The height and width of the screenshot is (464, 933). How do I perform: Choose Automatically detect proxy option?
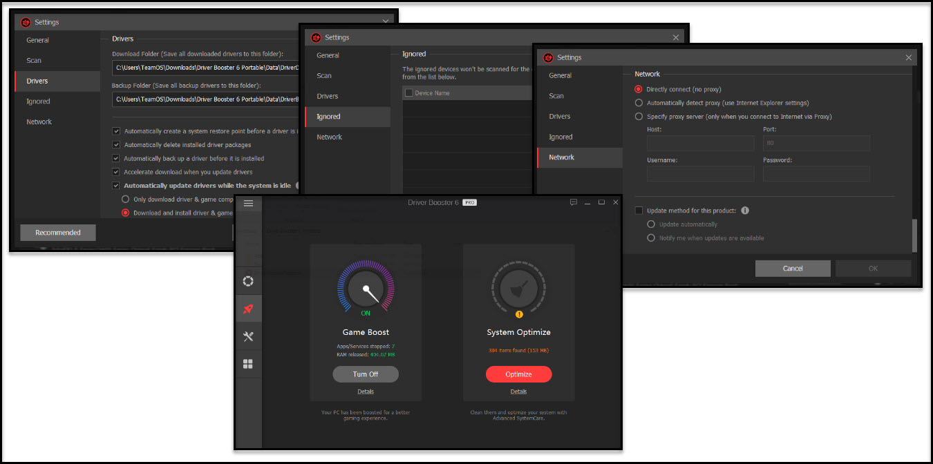point(639,103)
